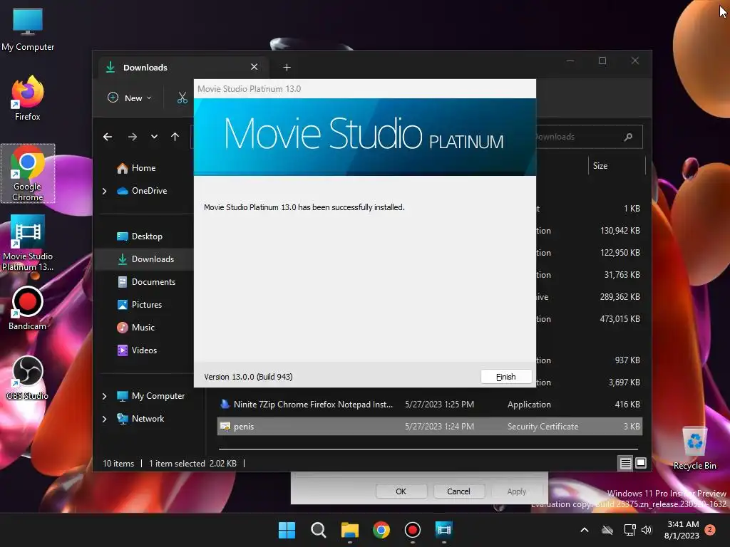Click the Cut scissors icon in File Explorer
Viewport: 730px width, 547px height.
182,98
